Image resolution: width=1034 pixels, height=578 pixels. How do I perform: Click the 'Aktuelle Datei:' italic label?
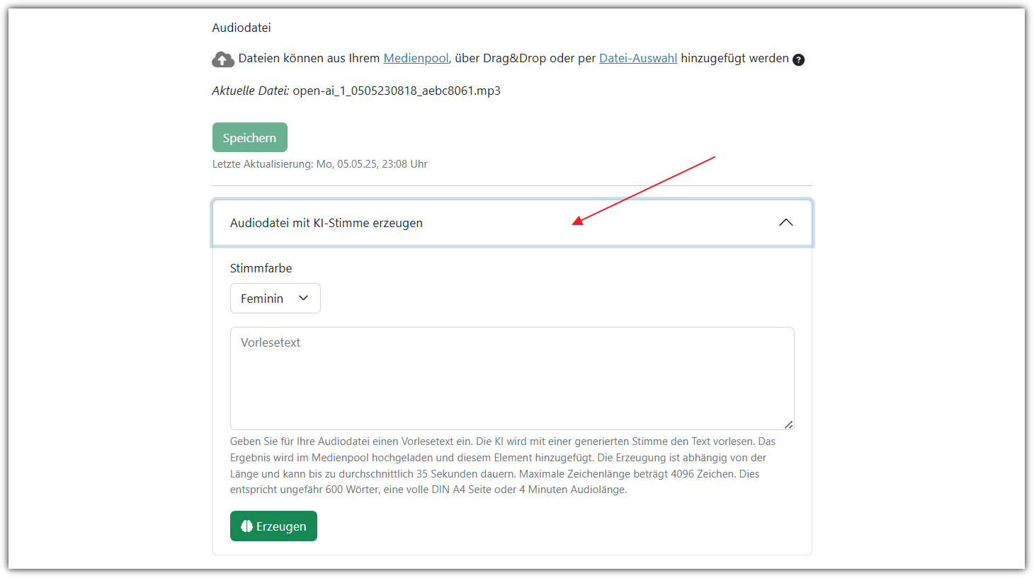[x=250, y=91]
